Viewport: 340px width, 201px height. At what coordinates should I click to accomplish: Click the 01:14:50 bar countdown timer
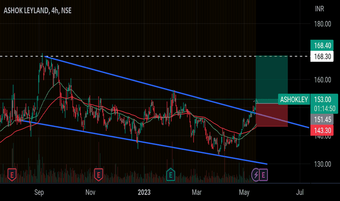pyautogui.click(x=324, y=109)
